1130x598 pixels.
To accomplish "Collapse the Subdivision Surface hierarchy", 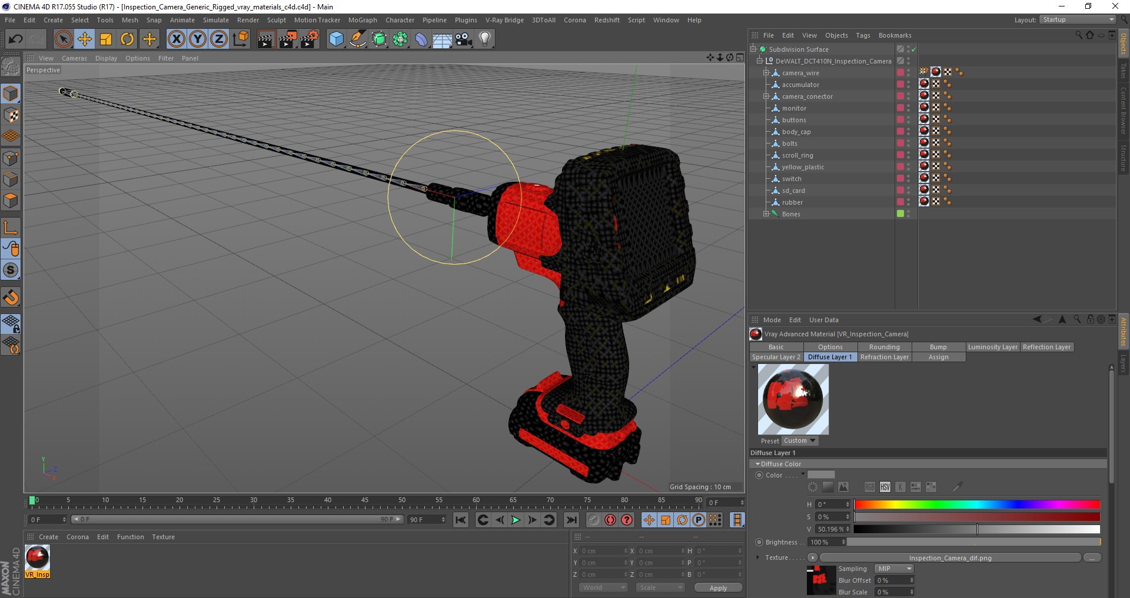I will pyautogui.click(x=753, y=49).
